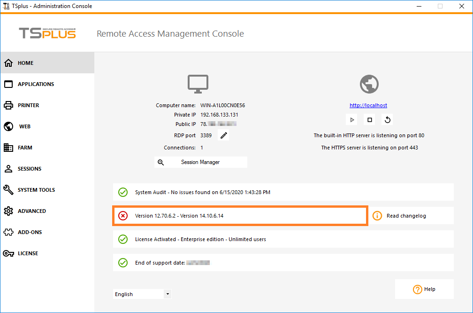Viewport: 473px width, 313px height.
Task: Open the Read changelog button
Action: click(406, 216)
